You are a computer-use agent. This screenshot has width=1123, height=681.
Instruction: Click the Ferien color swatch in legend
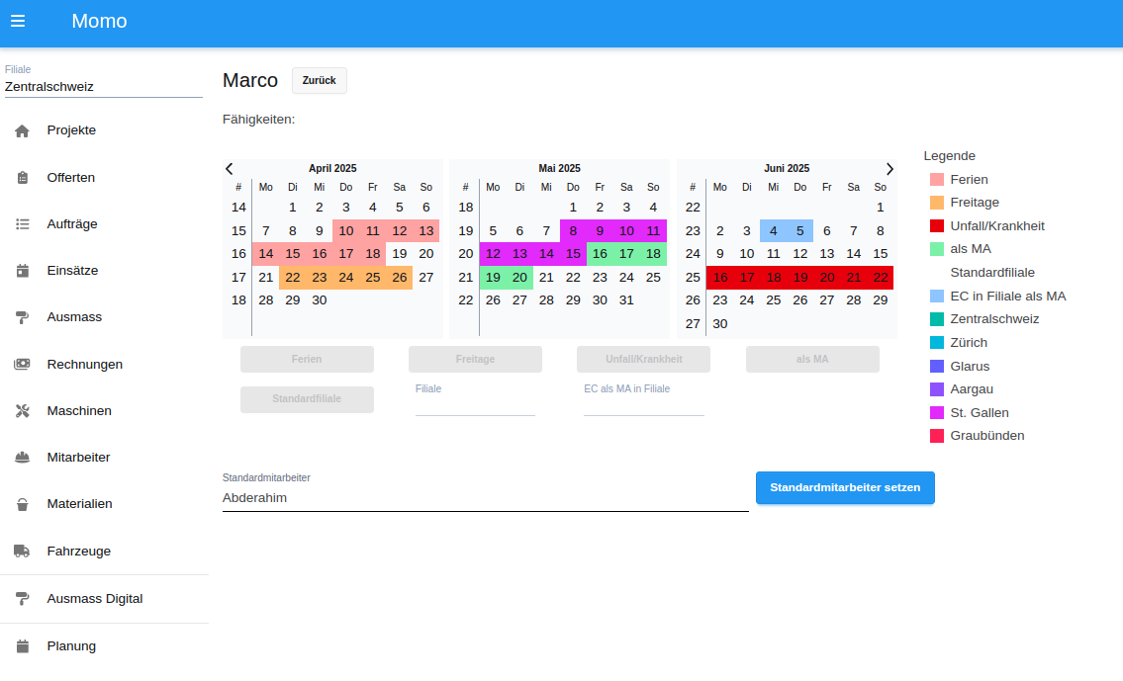click(937, 180)
